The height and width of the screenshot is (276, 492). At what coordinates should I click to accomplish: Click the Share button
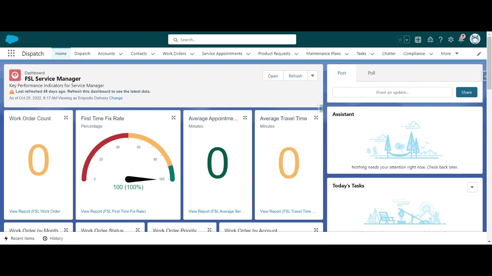pyautogui.click(x=467, y=92)
